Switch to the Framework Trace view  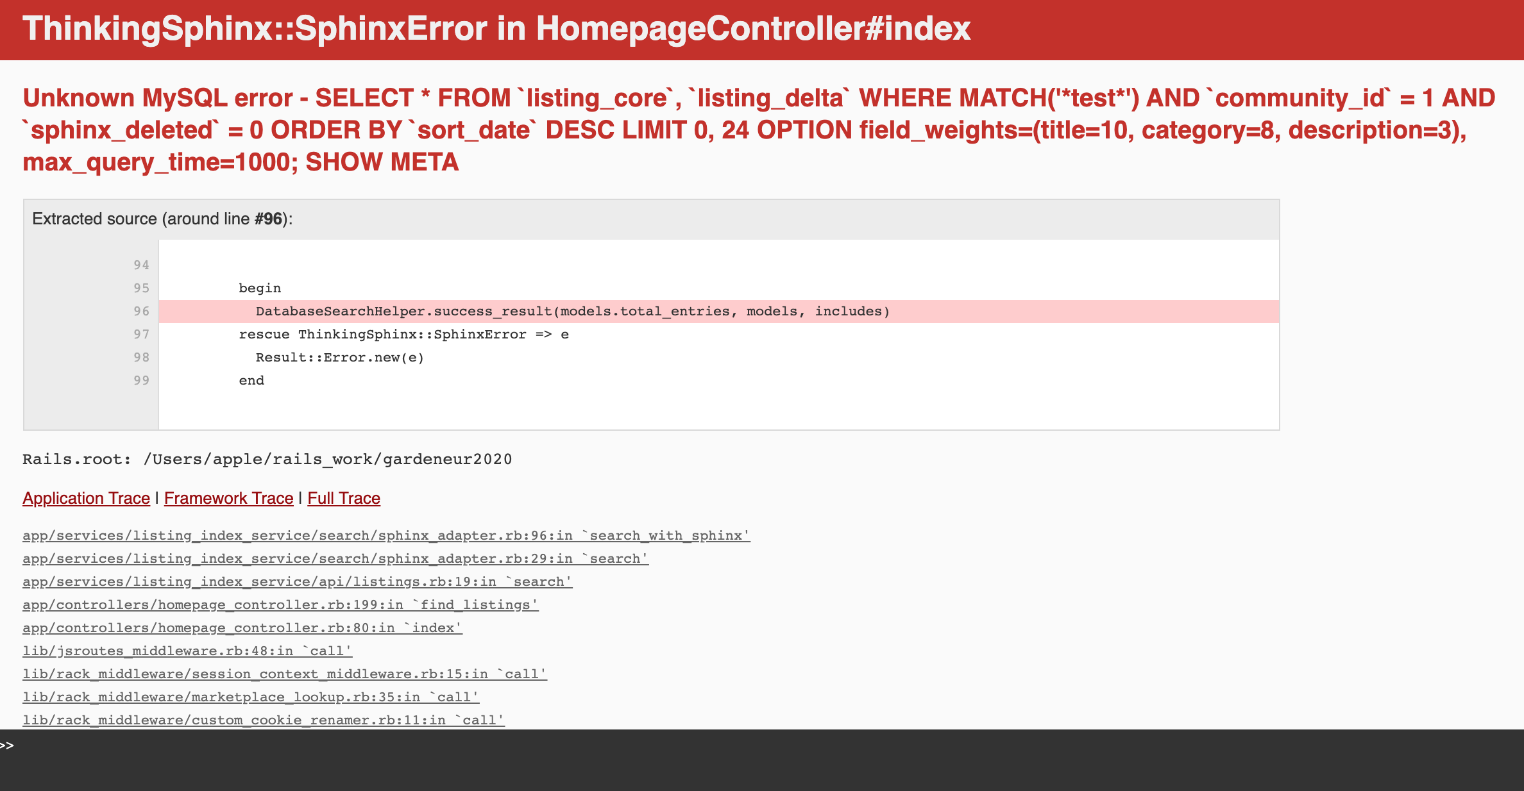point(228,498)
